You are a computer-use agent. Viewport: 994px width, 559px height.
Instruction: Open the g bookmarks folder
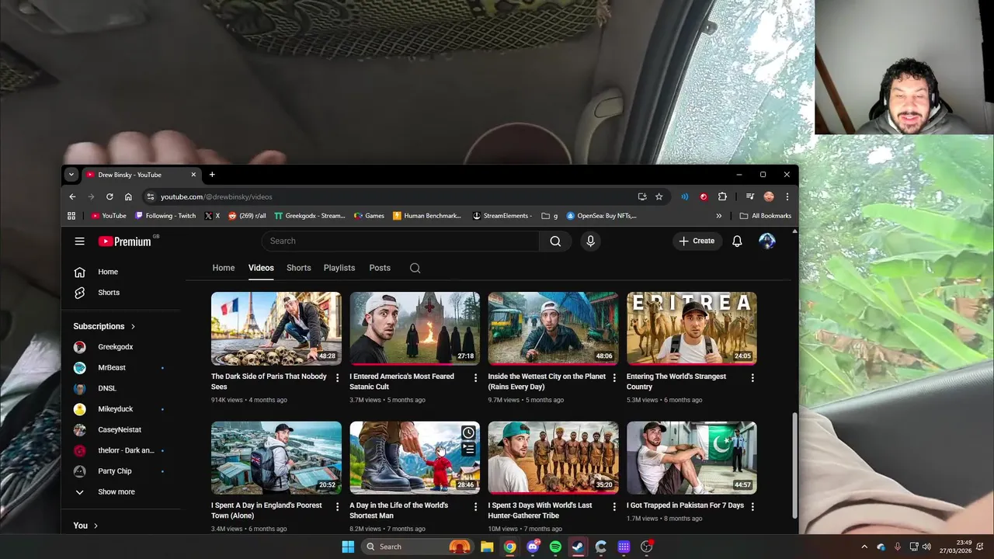coord(550,216)
